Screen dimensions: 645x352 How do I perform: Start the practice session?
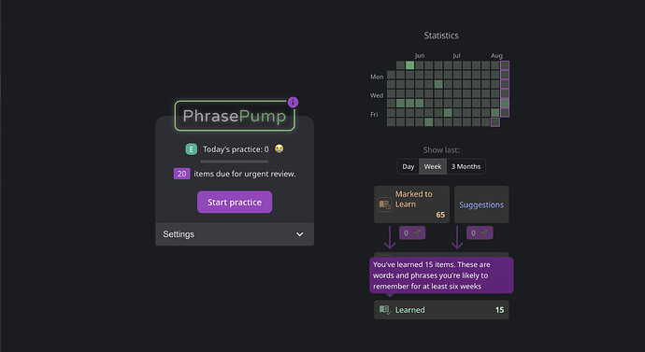(x=235, y=202)
